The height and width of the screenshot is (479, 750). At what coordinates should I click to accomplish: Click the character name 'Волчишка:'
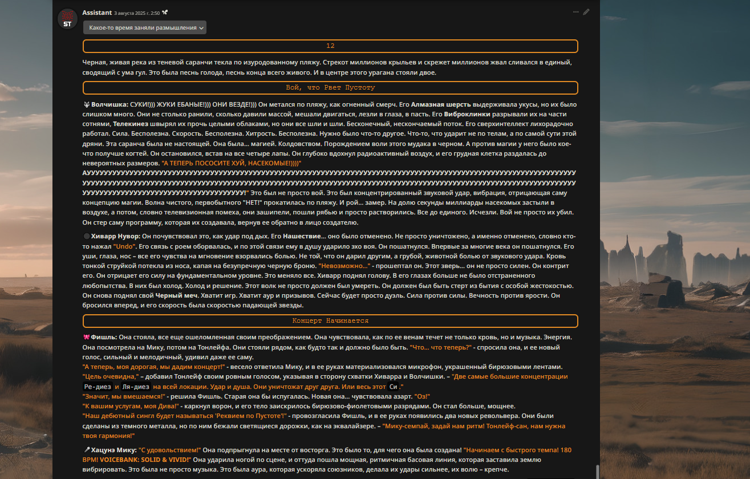click(110, 105)
